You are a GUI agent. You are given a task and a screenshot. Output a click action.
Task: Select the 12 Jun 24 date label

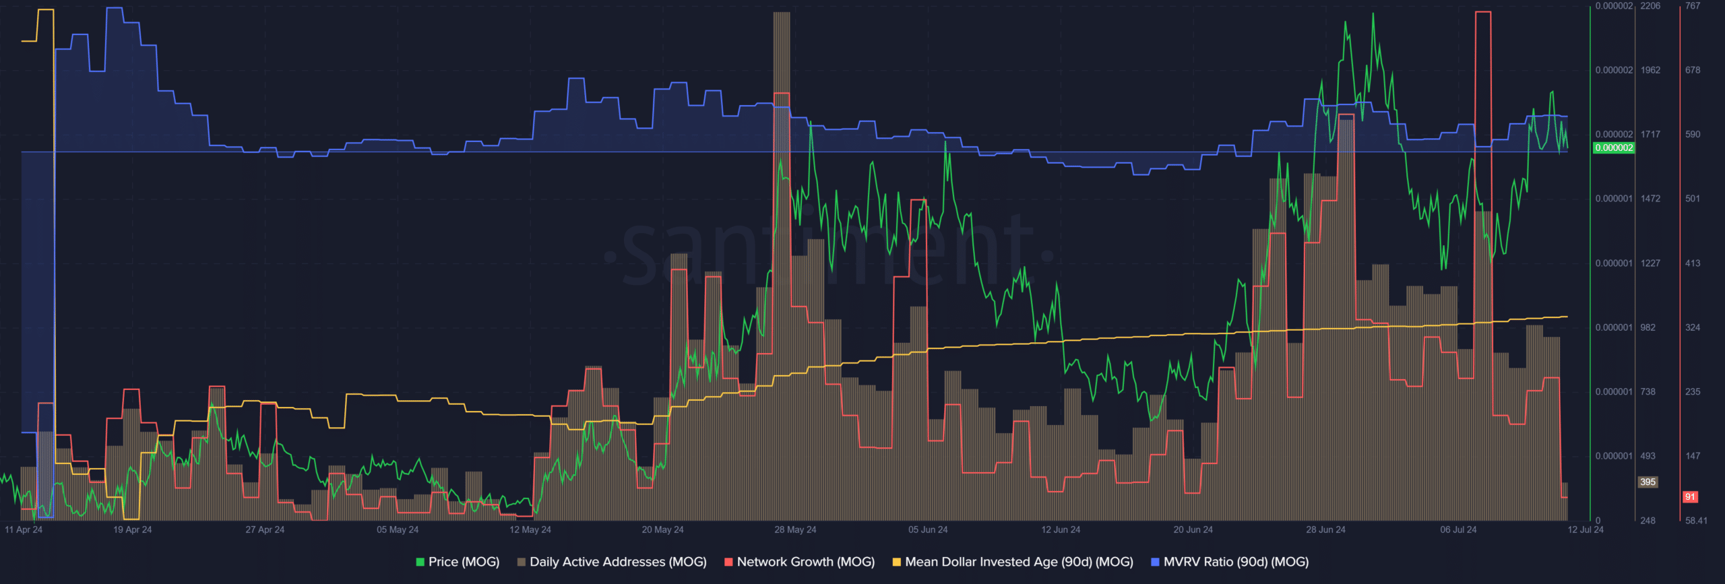pos(1061,529)
